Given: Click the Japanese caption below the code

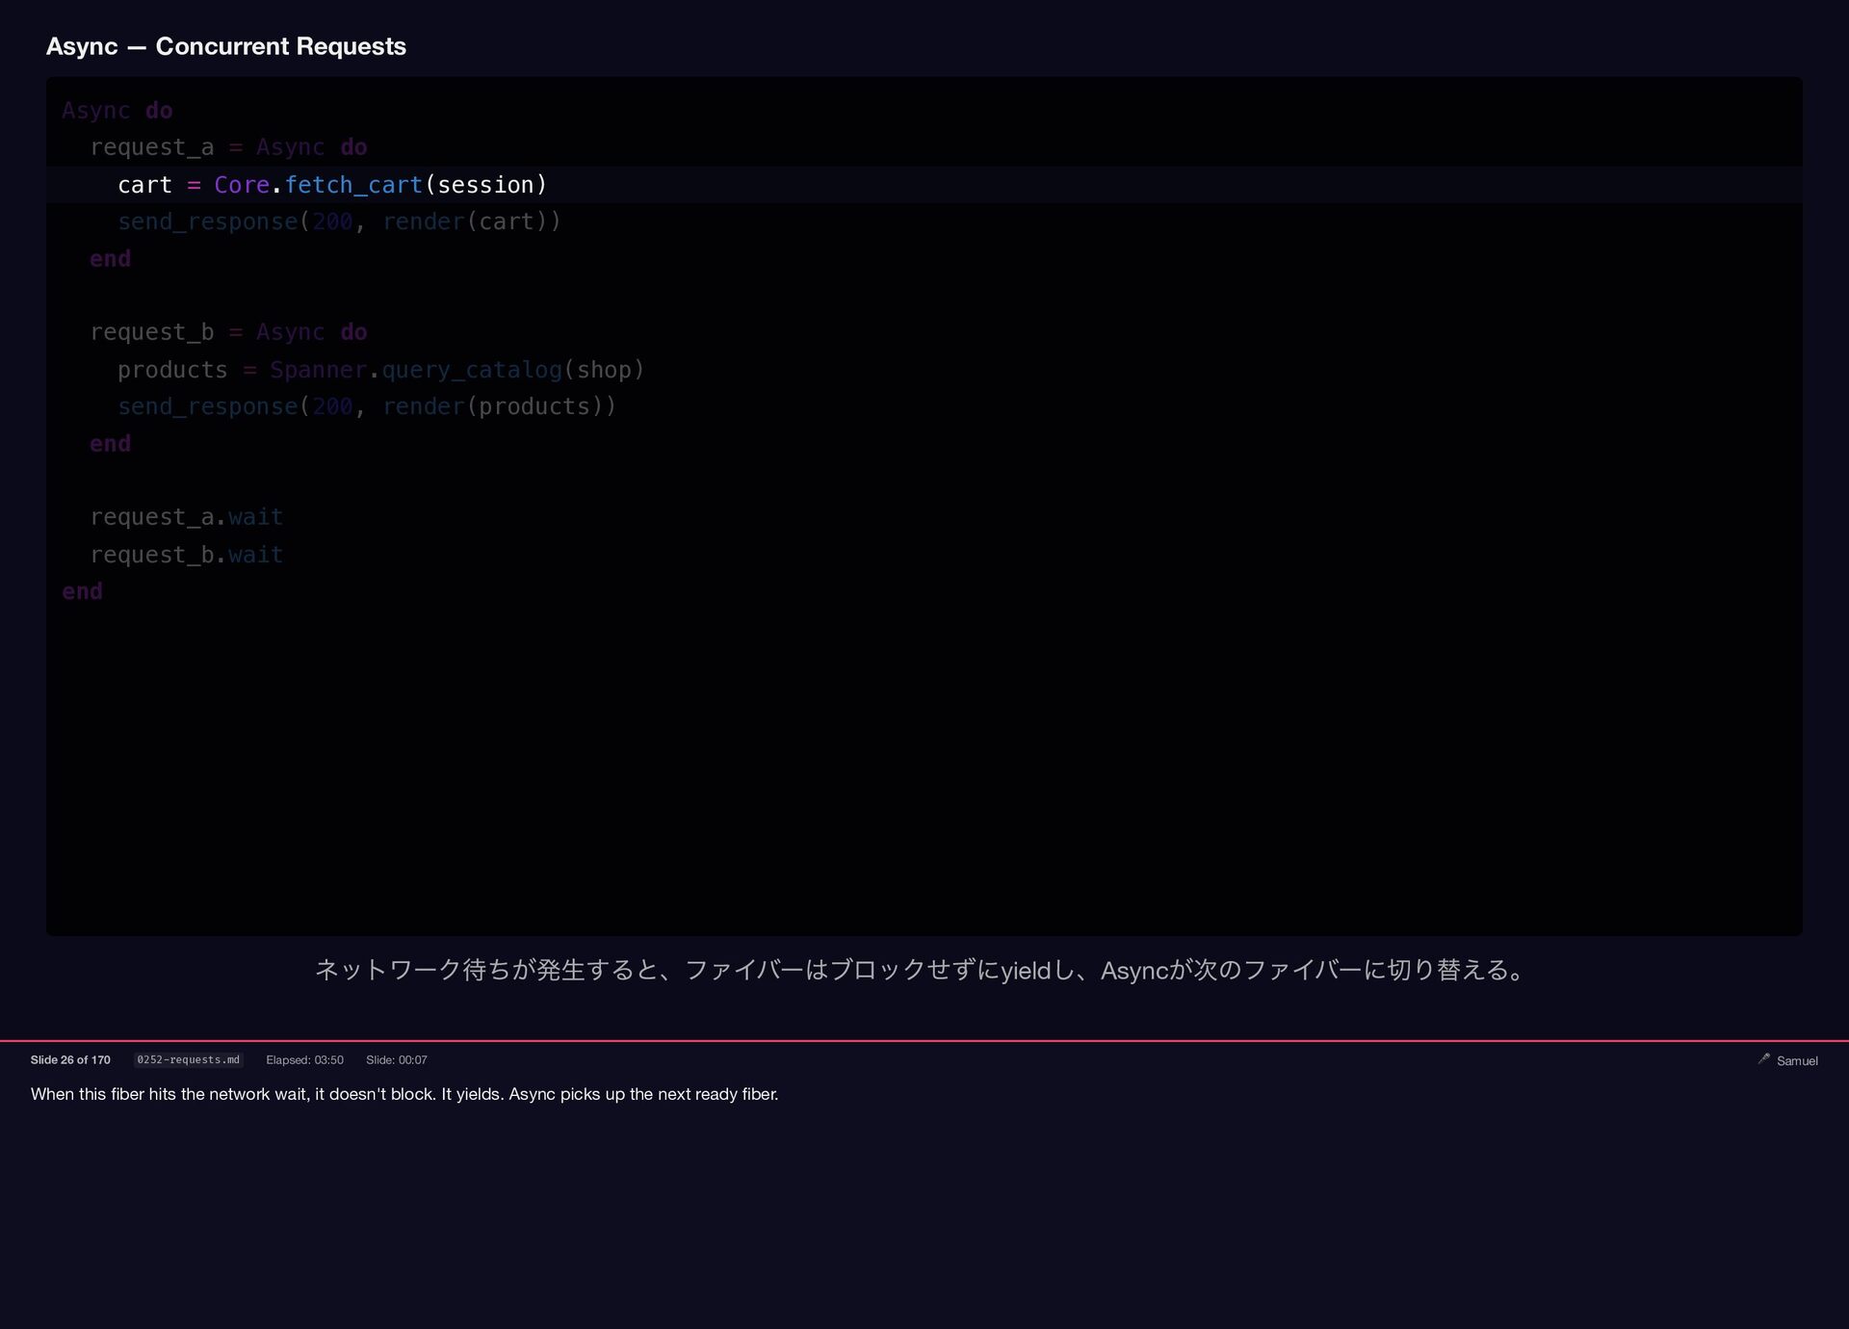Looking at the screenshot, I should [x=923, y=970].
